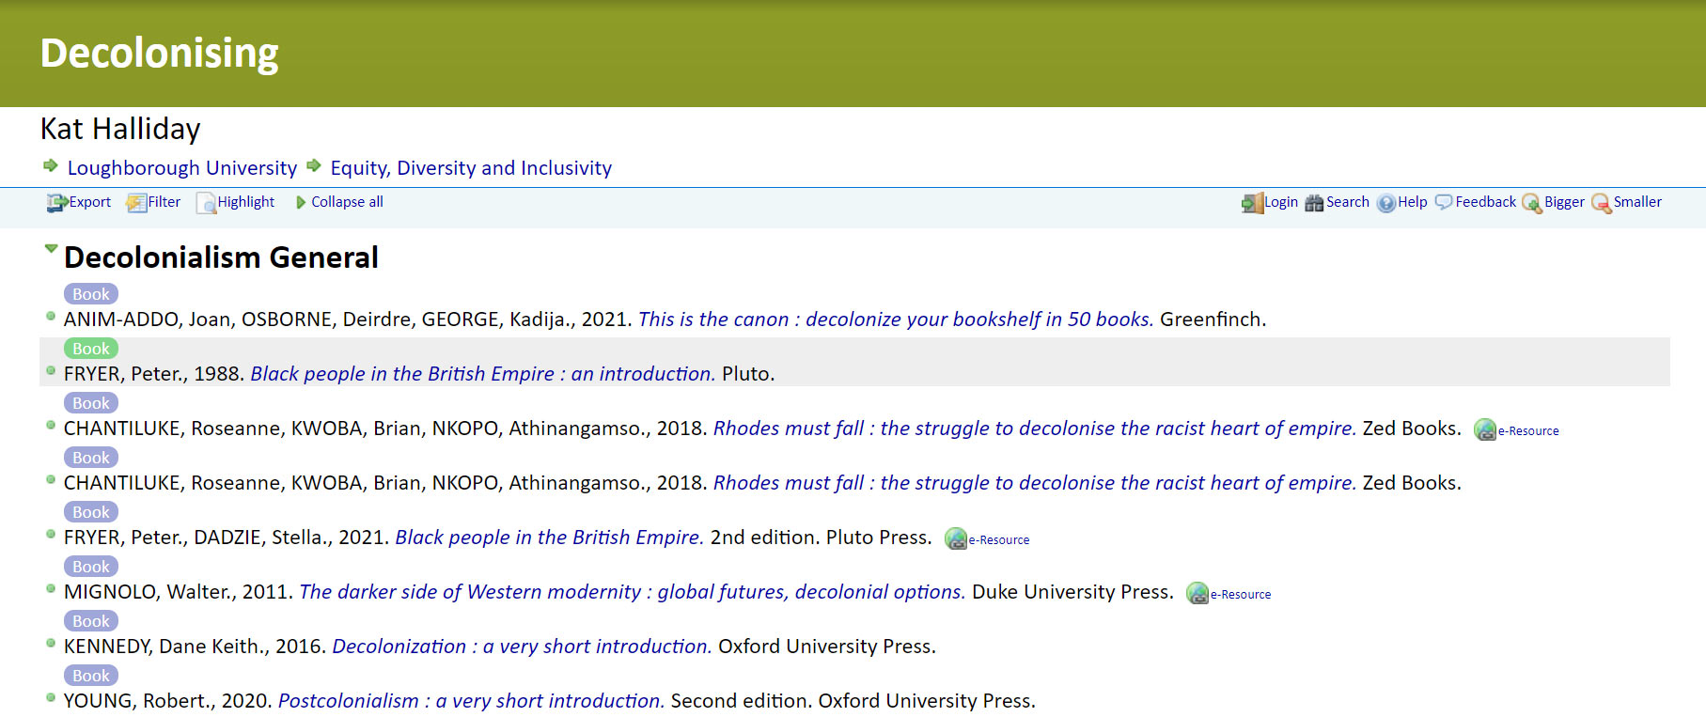The width and height of the screenshot is (1706, 717).
Task: Open "Postcolonialism : a very short introduction"
Action: click(471, 701)
